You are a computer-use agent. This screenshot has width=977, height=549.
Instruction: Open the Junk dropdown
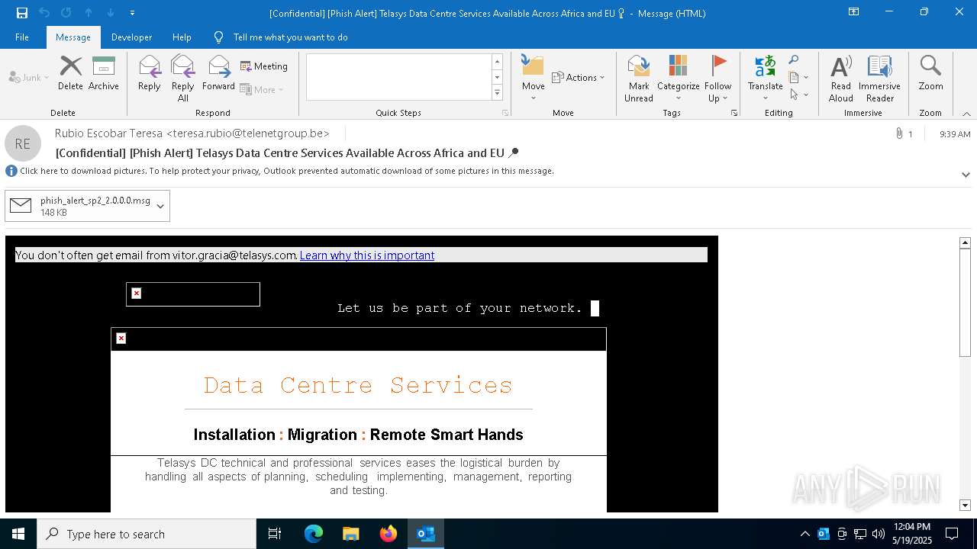pos(28,77)
